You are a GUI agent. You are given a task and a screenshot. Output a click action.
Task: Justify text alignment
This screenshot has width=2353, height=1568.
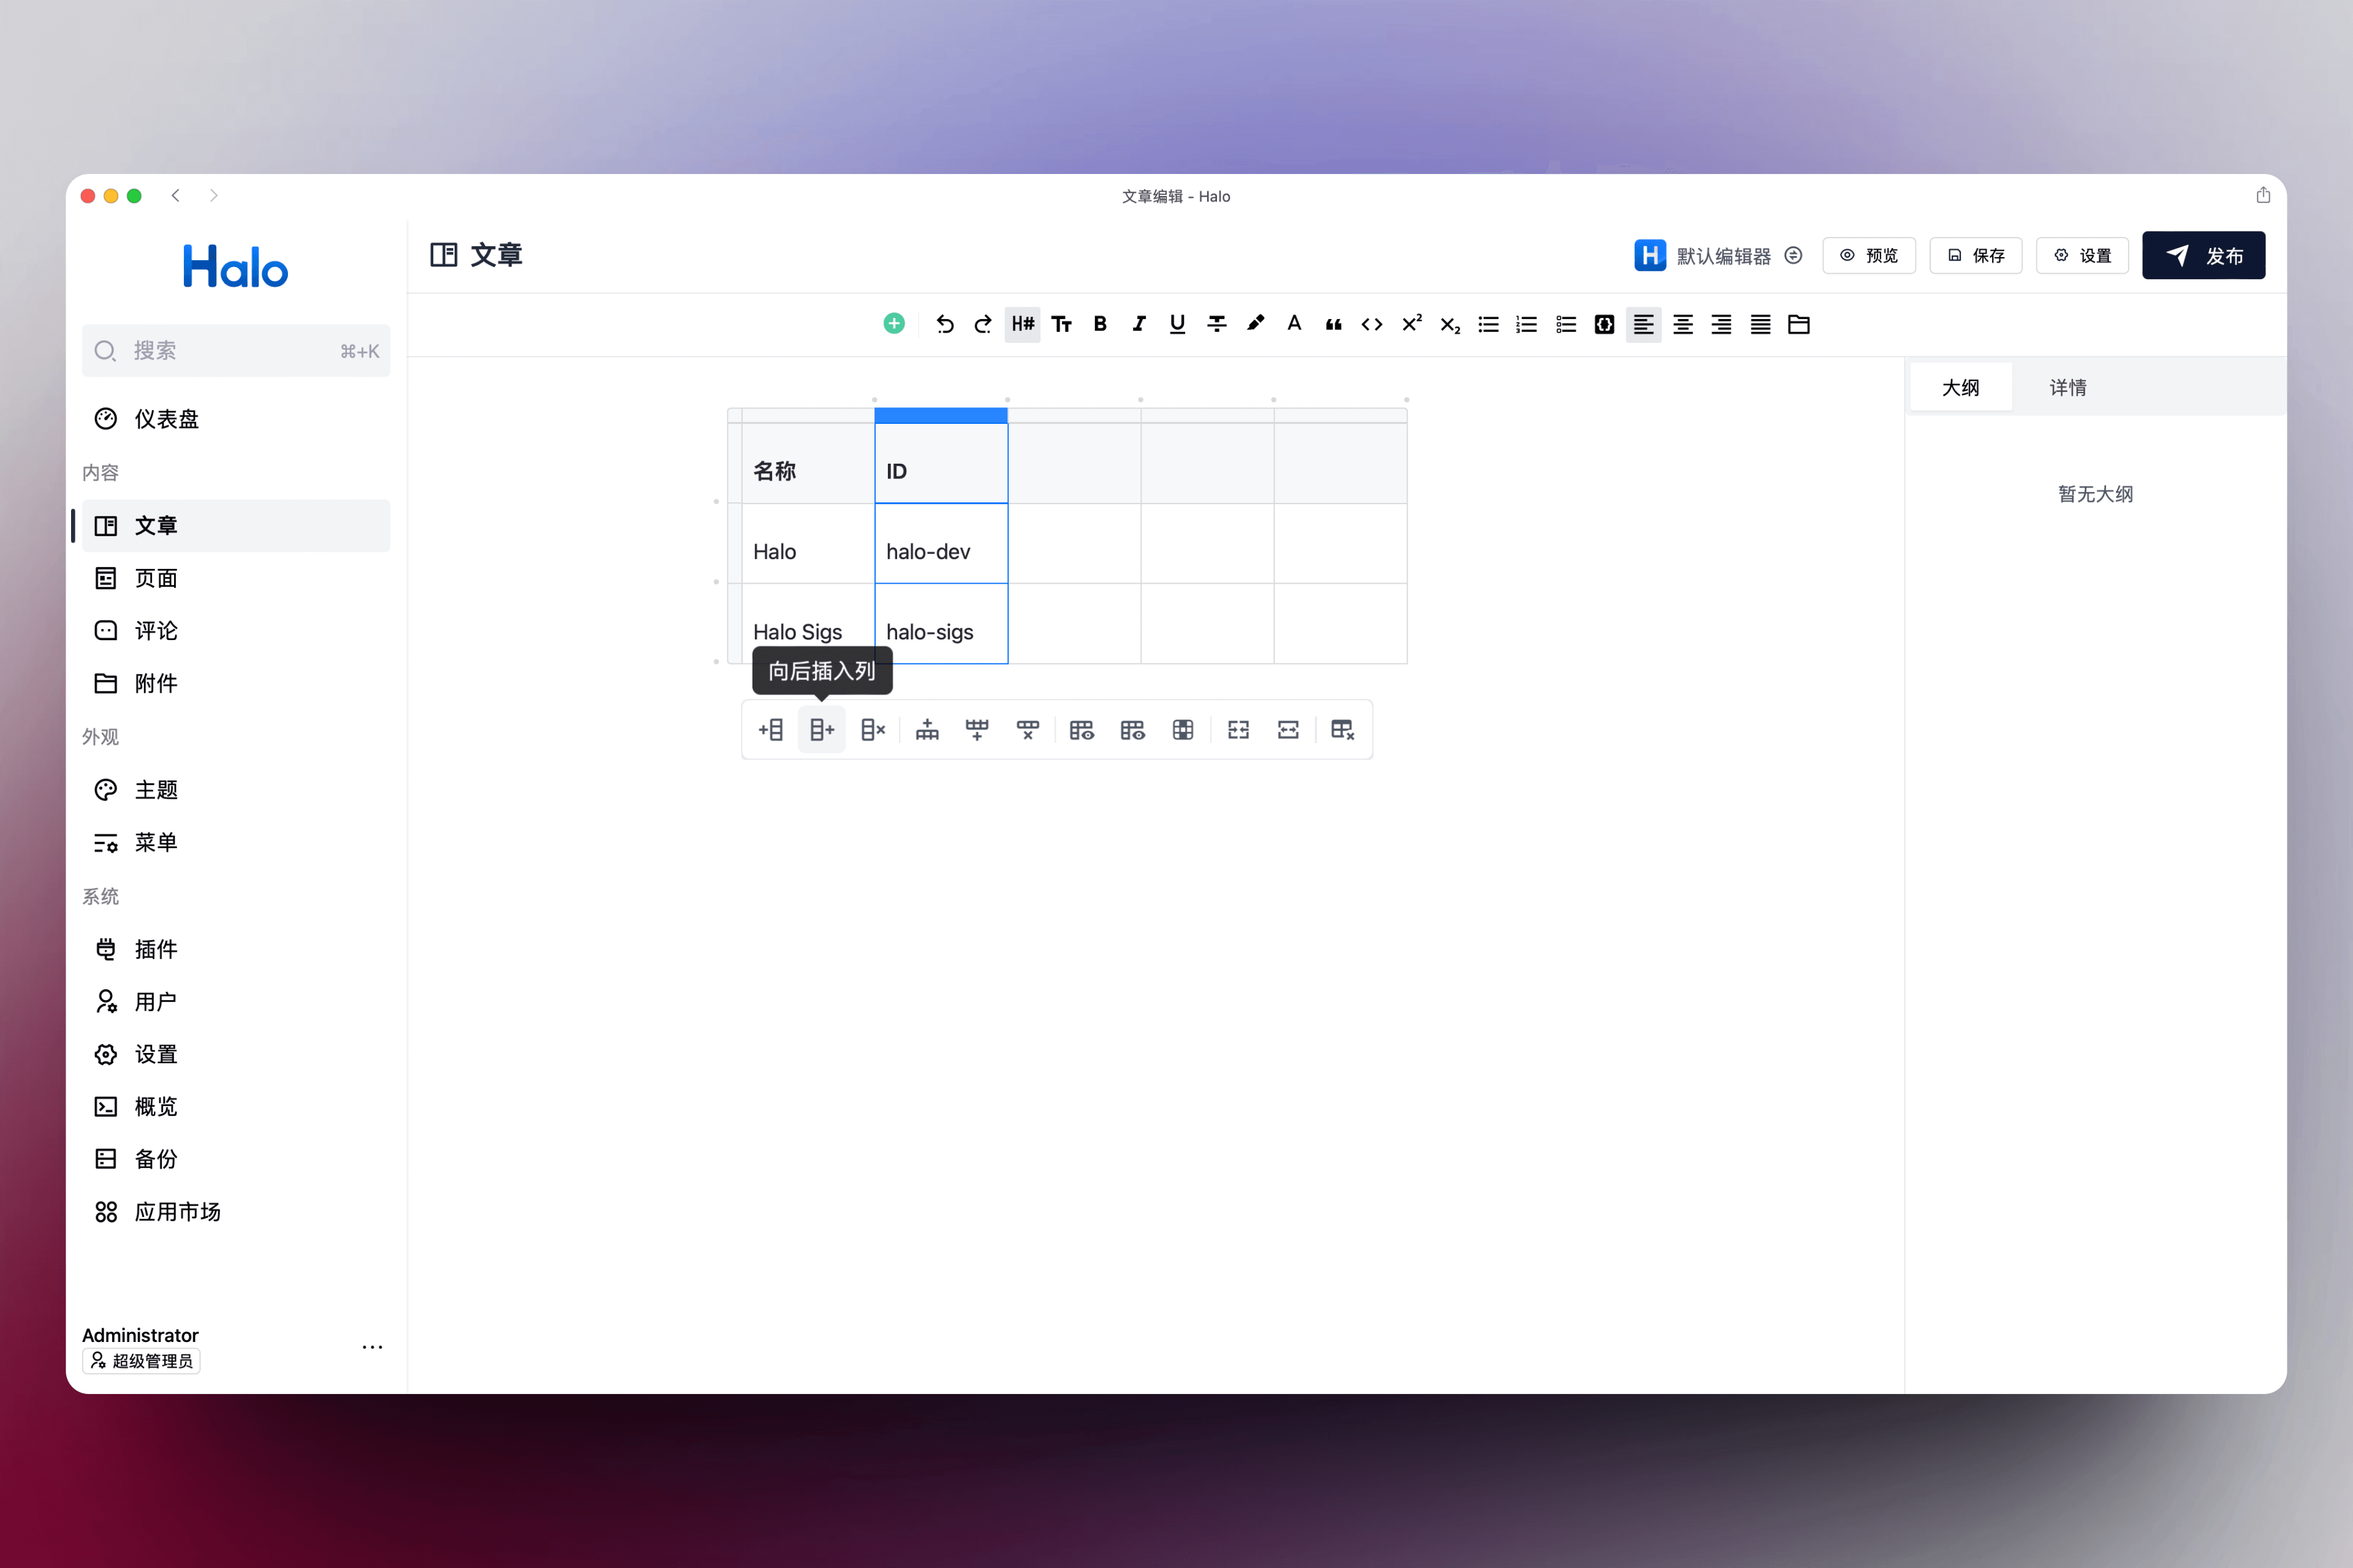coord(1760,324)
